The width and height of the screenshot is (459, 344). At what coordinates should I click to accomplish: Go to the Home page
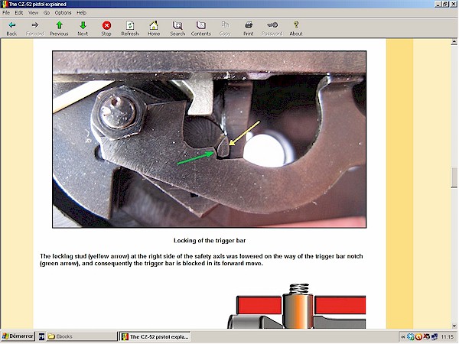click(x=154, y=28)
